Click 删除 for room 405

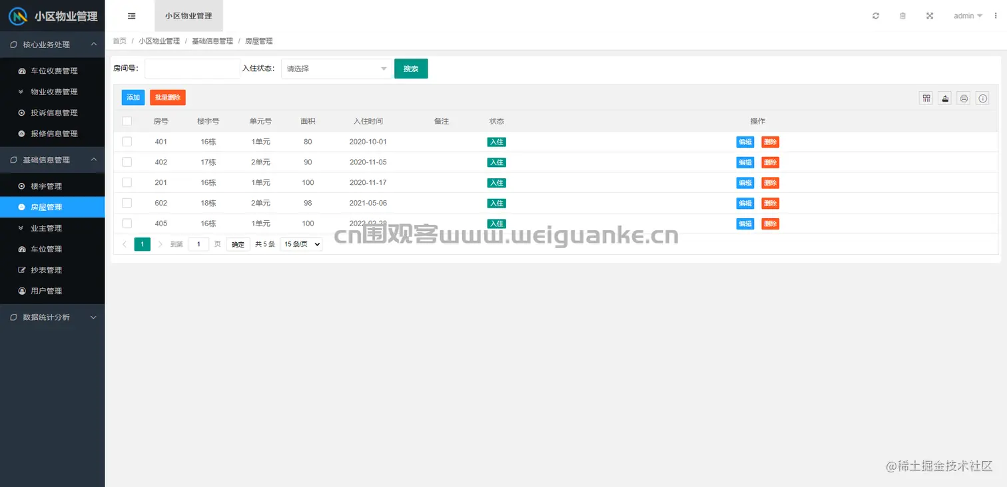[x=771, y=224]
